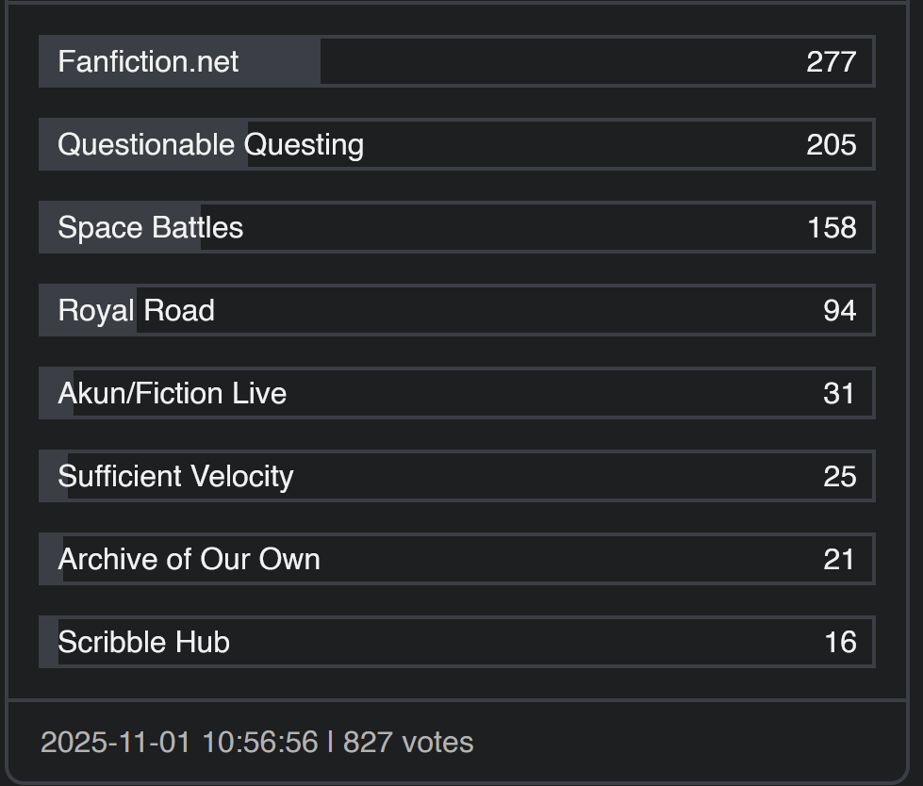
Task: Click the 158 votes number
Action: [832, 228]
